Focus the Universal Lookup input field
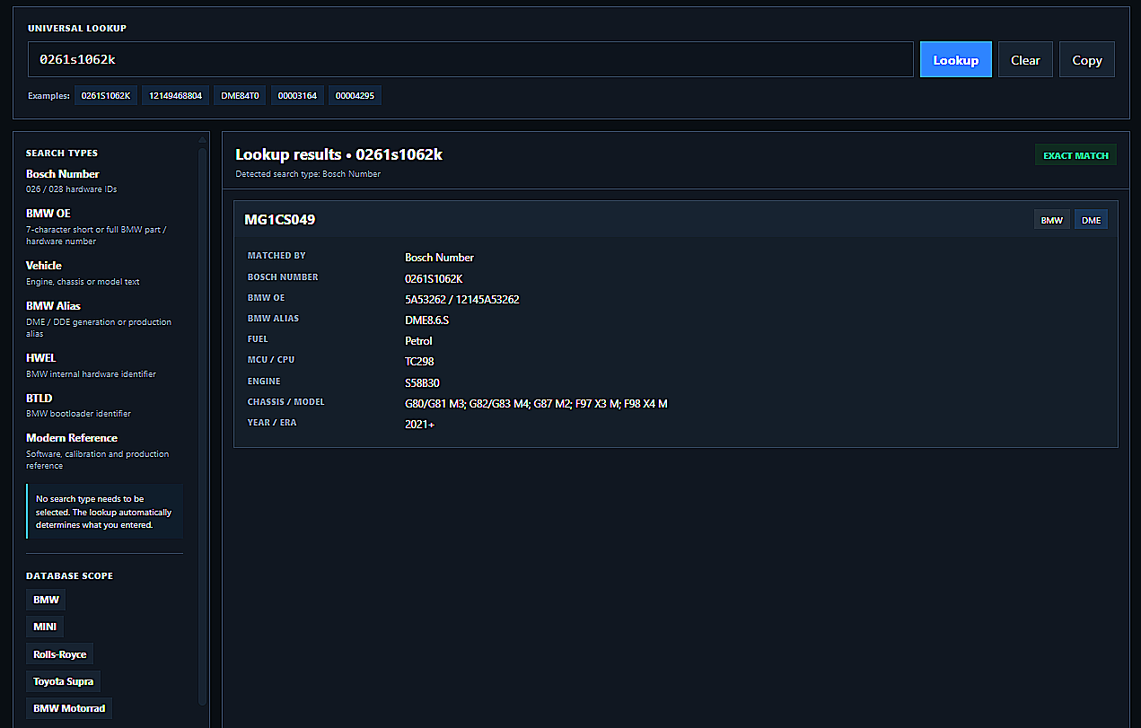 point(470,59)
